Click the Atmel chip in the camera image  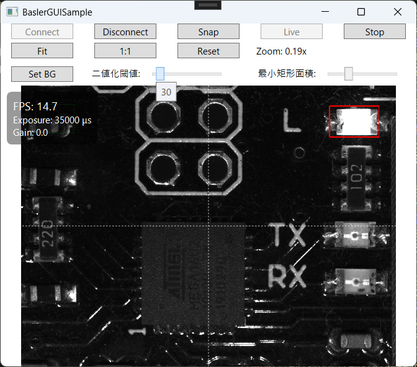193,274
